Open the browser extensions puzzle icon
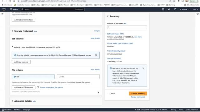The image size is (200, 112). (179, 1)
